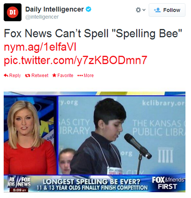Open the pic.twitter.com/y7zKBODmn7 link
The height and width of the screenshot is (198, 191).
coord(76,60)
